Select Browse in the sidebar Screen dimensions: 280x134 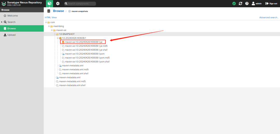tap(22, 29)
